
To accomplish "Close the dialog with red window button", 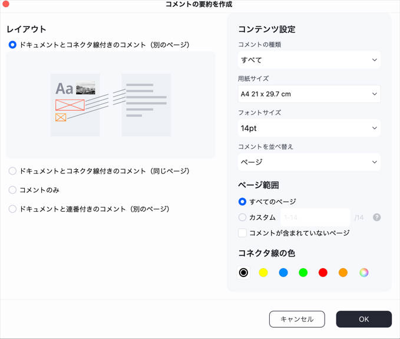I will click(x=6, y=4).
